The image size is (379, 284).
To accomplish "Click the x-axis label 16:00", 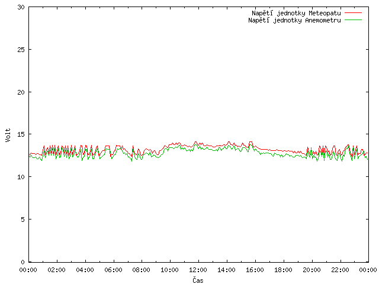I will [x=255, y=270].
